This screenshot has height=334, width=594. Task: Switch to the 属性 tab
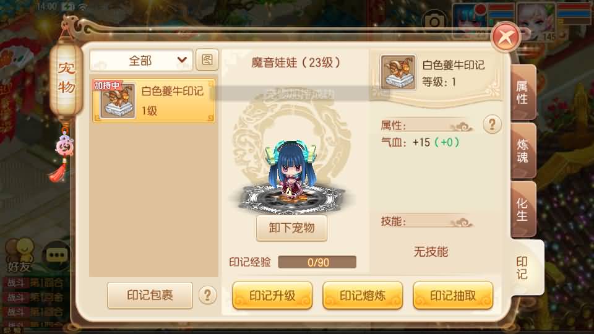(x=523, y=93)
